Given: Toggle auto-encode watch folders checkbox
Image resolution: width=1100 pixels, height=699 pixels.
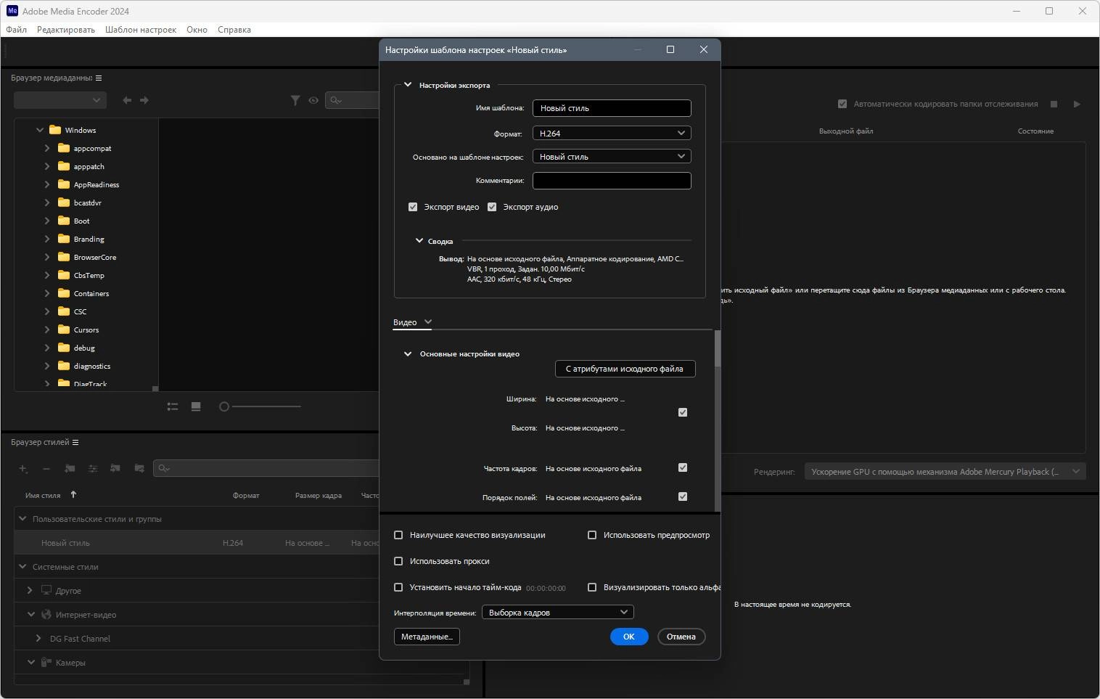Looking at the screenshot, I should click(x=842, y=104).
